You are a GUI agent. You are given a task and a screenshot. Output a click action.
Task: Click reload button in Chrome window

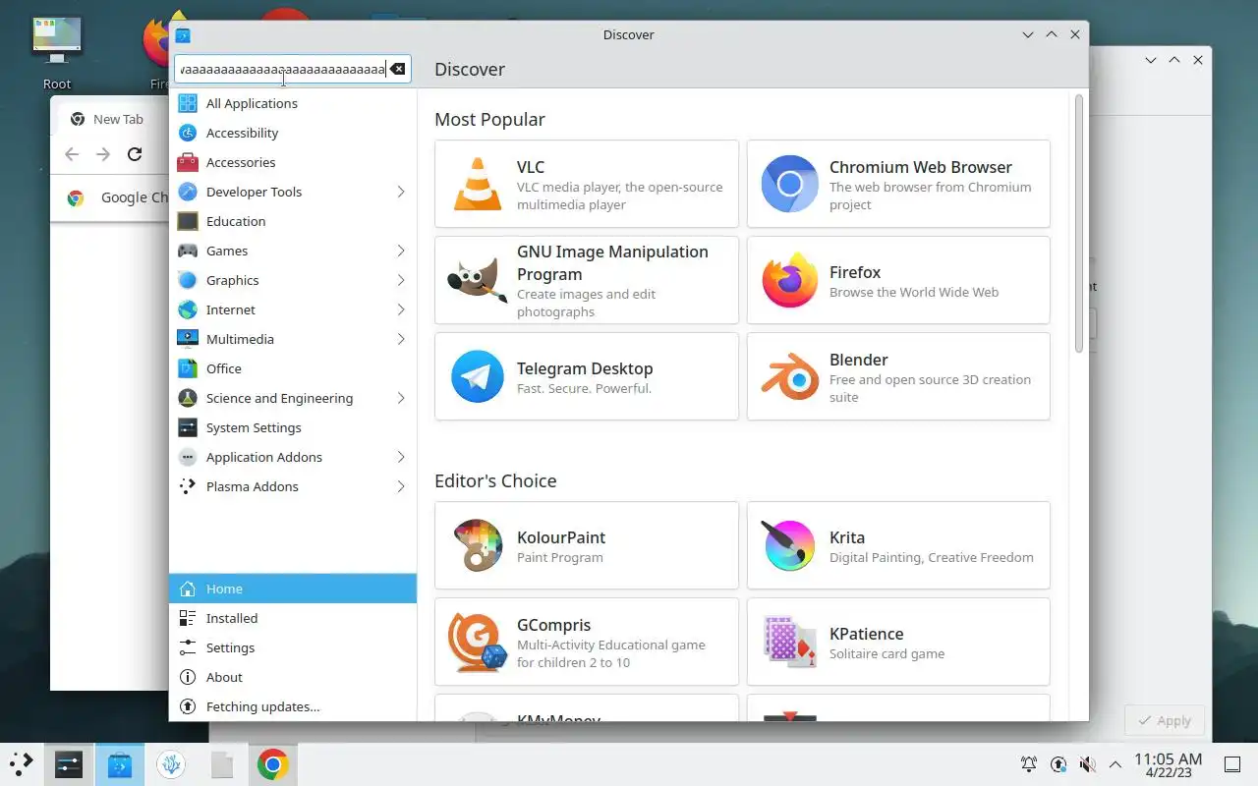pos(135,154)
